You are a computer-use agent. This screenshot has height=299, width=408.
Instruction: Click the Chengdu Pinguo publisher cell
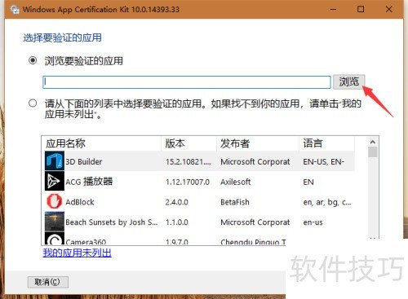(253, 242)
